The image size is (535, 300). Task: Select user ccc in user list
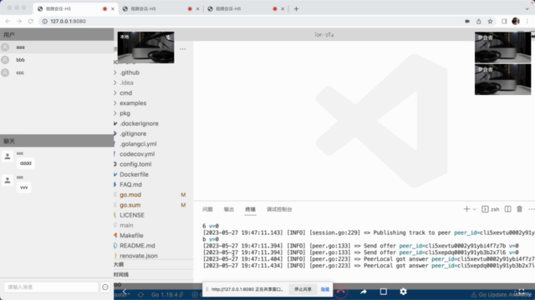[57, 72]
